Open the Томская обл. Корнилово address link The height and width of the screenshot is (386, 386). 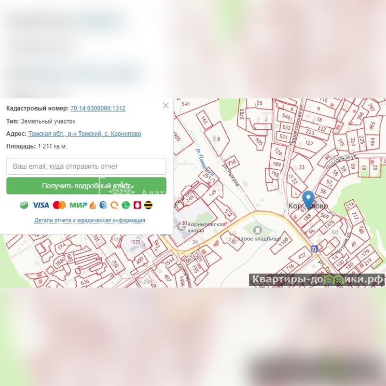click(85, 134)
